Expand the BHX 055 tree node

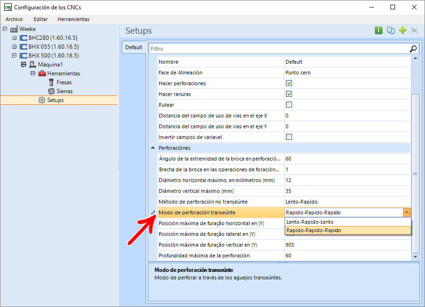click(15, 47)
